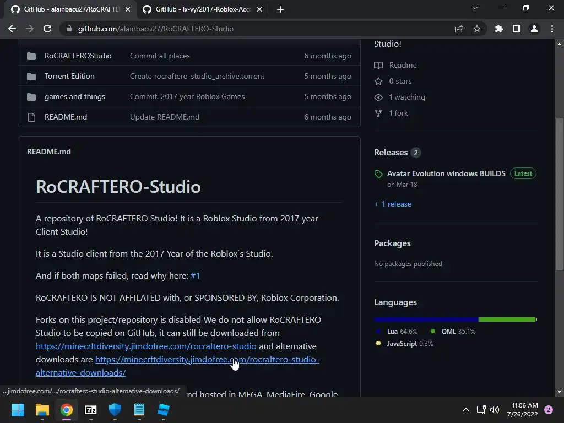Open the Releases section heading

(x=391, y=153)
